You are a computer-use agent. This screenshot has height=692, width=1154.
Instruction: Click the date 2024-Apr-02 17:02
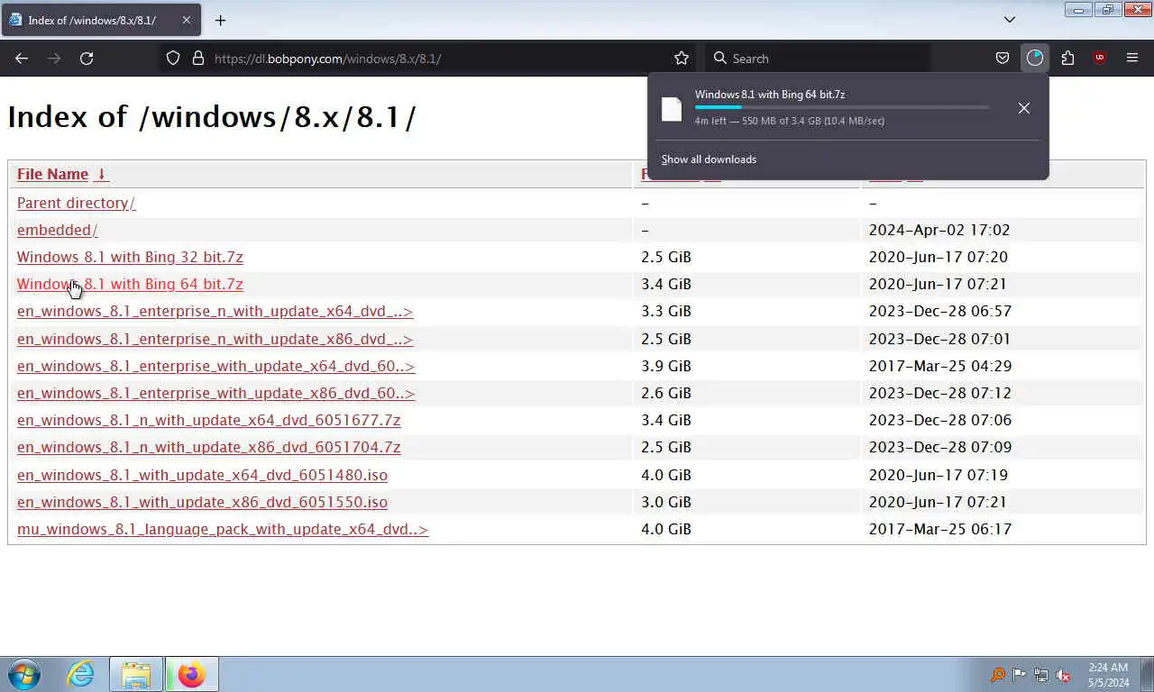point(939,230)
